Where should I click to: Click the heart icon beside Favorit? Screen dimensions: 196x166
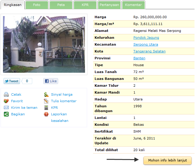[6, 101]
